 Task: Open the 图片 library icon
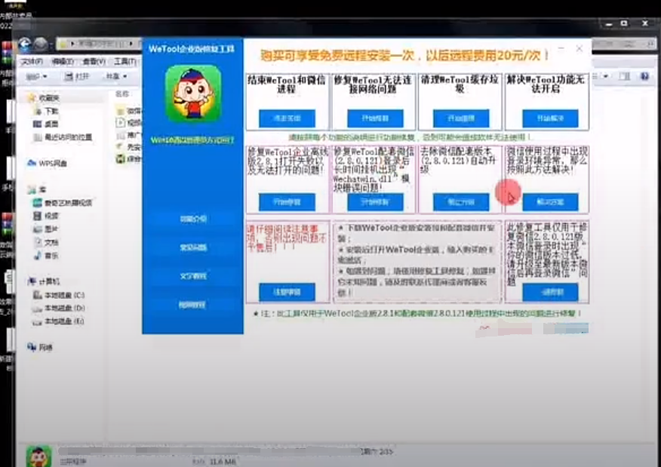coord(38,229)
